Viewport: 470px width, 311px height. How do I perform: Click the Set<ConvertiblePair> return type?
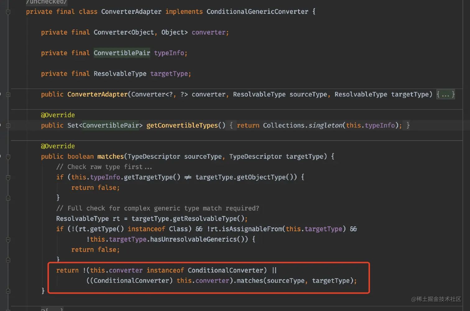tap(105, 126)
